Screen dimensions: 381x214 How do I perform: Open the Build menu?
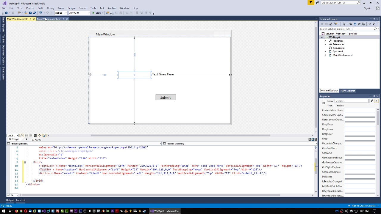(40, 8)
